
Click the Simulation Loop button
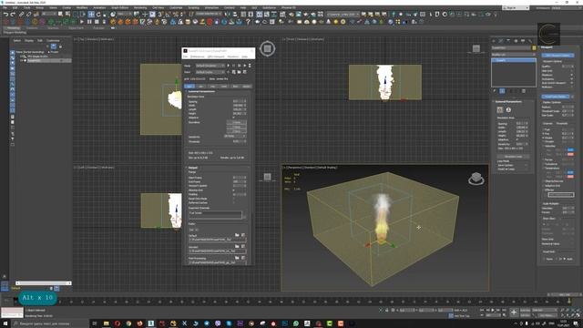514,157
